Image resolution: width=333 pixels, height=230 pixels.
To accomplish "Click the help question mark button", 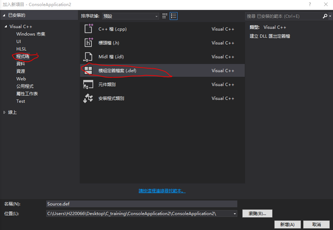I will [x=310, y=4].
